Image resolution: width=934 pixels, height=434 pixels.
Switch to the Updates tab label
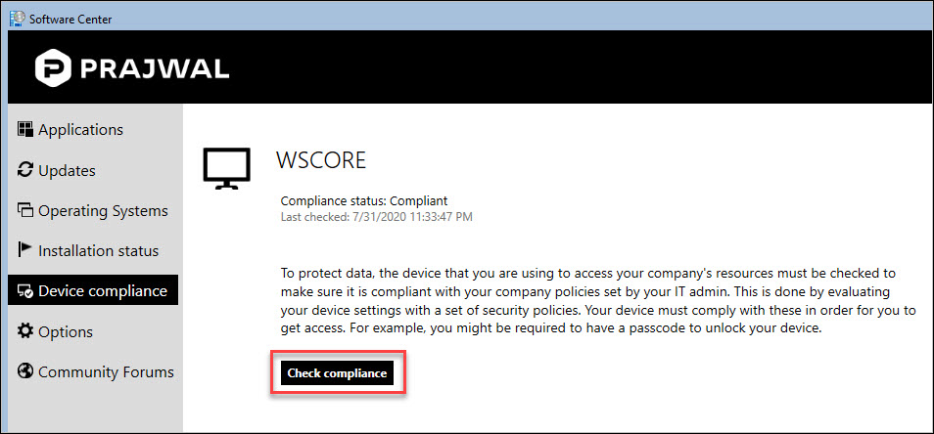tap(67, 171)
